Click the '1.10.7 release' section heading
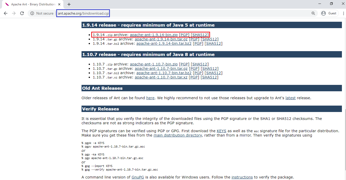Screen dimensions: 346x180 (x=212, y=54)
